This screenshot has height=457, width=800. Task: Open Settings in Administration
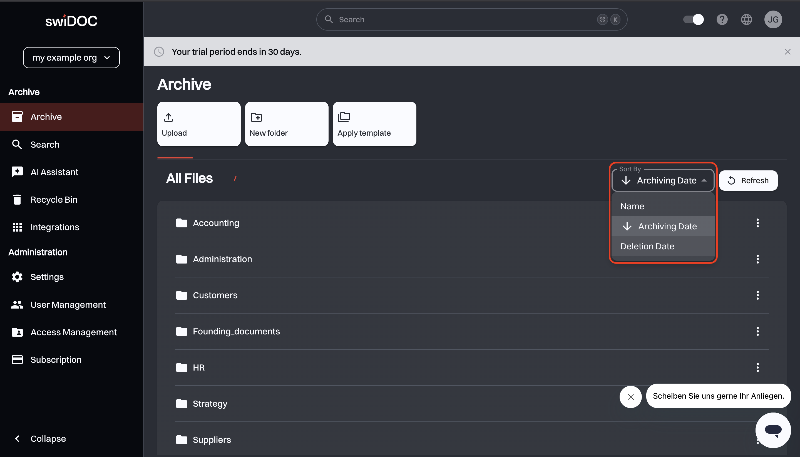[x=71, y=277]
